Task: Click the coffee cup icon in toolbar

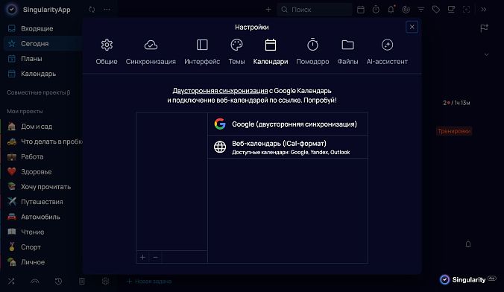Action: pyautogui.click(x=451, y=10)
